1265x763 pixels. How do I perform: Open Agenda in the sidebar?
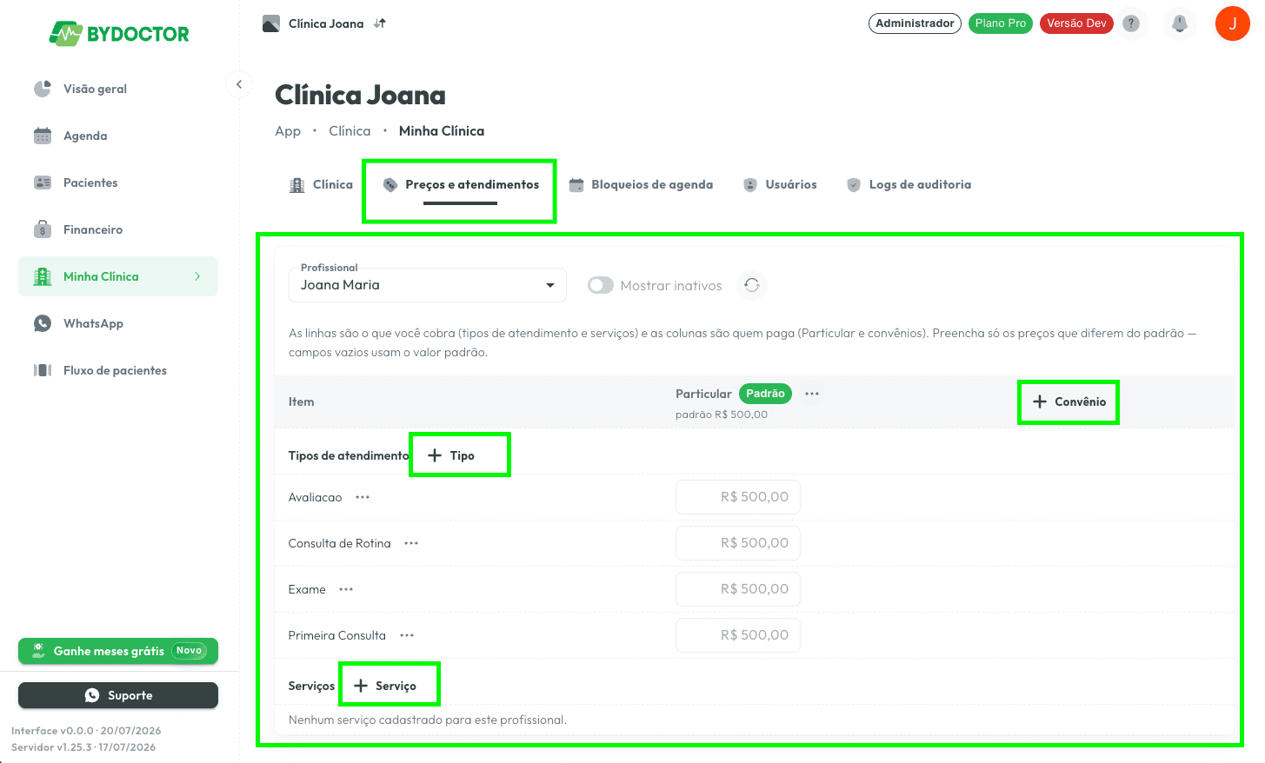tap(117, 136)
